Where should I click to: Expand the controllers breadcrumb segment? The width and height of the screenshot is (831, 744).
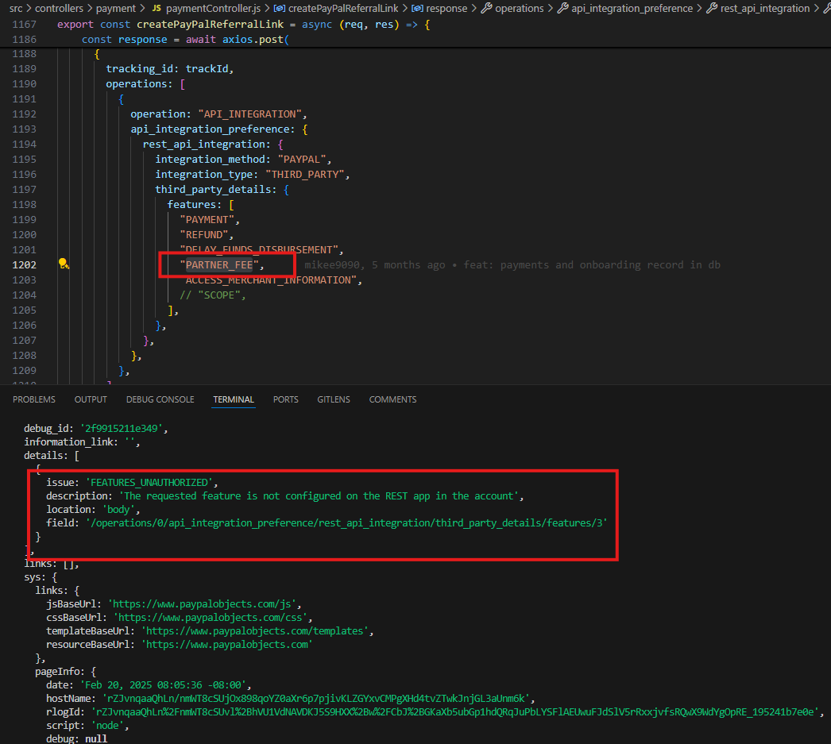59,8
